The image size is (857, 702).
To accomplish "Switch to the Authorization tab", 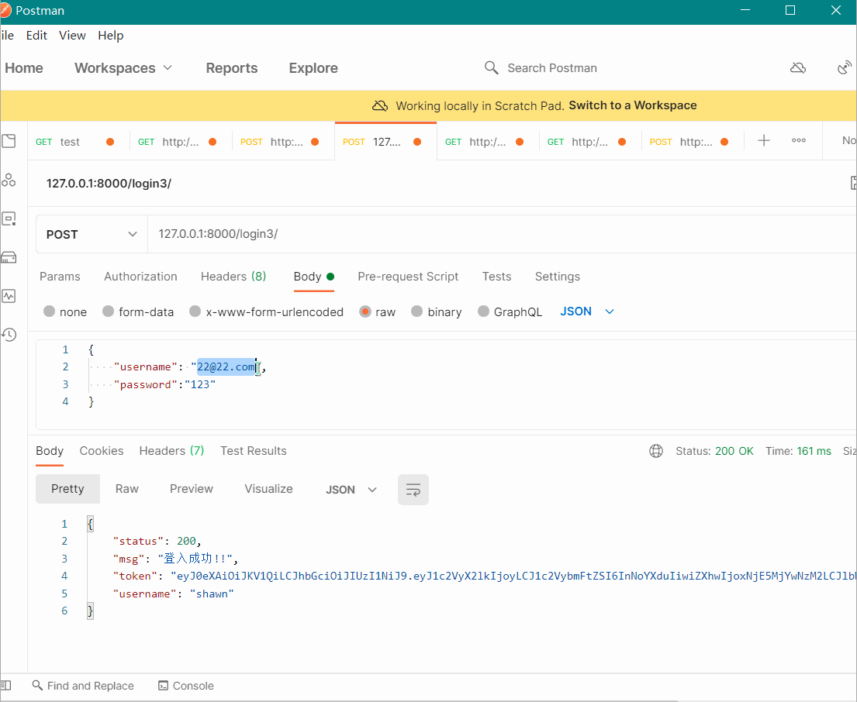I will tap(140, 277).
